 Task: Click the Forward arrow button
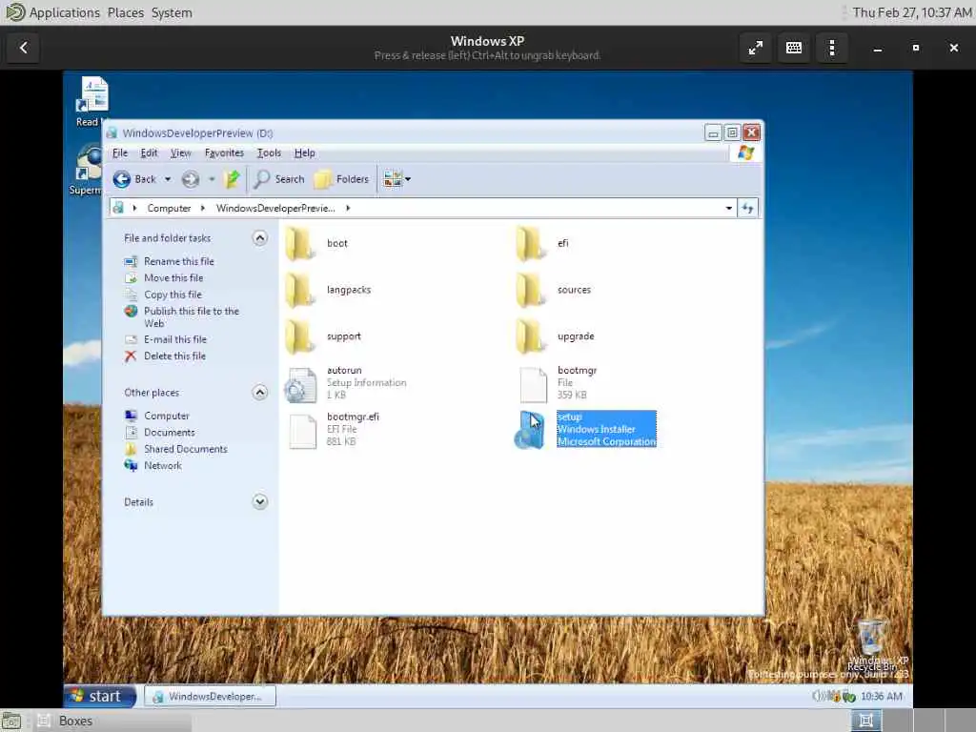click(191, 179)
